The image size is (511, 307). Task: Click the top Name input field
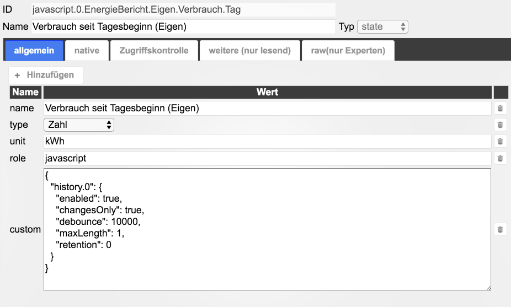coord(183,26)
